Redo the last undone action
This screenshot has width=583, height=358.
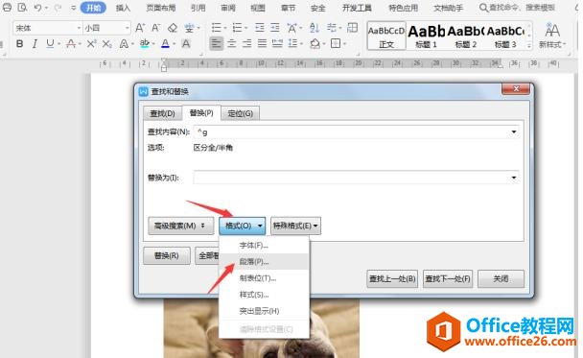click(58, 8)
